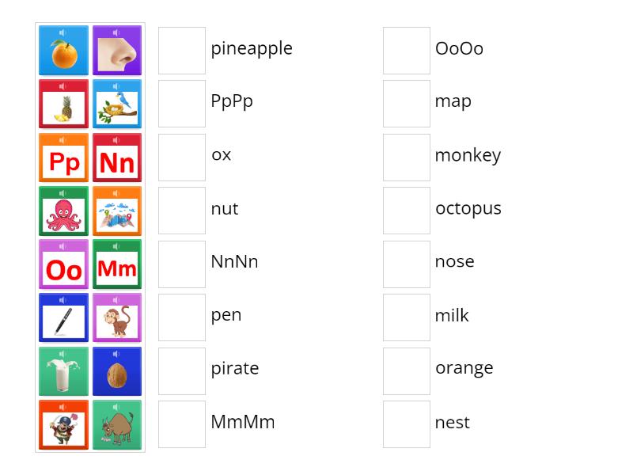Click the glass of milk card
This screenshot has width=633, height=475.
pyautogui.click(x=63, y=371)
